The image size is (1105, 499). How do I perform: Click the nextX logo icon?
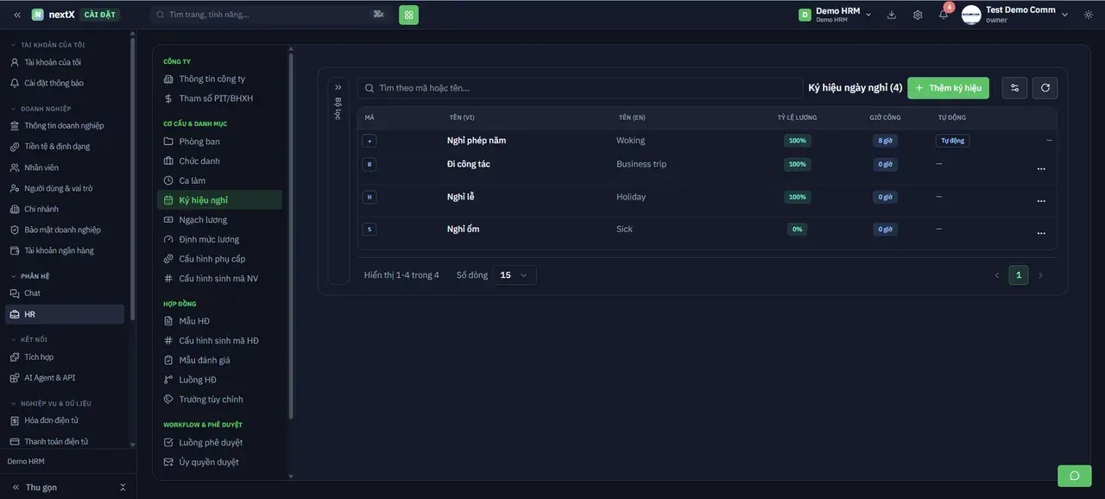point(38,15)
